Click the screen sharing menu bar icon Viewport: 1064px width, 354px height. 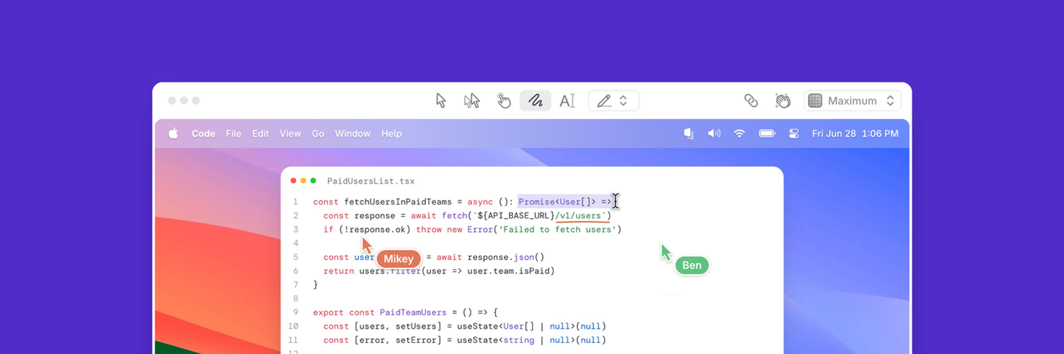coord(688,133)
